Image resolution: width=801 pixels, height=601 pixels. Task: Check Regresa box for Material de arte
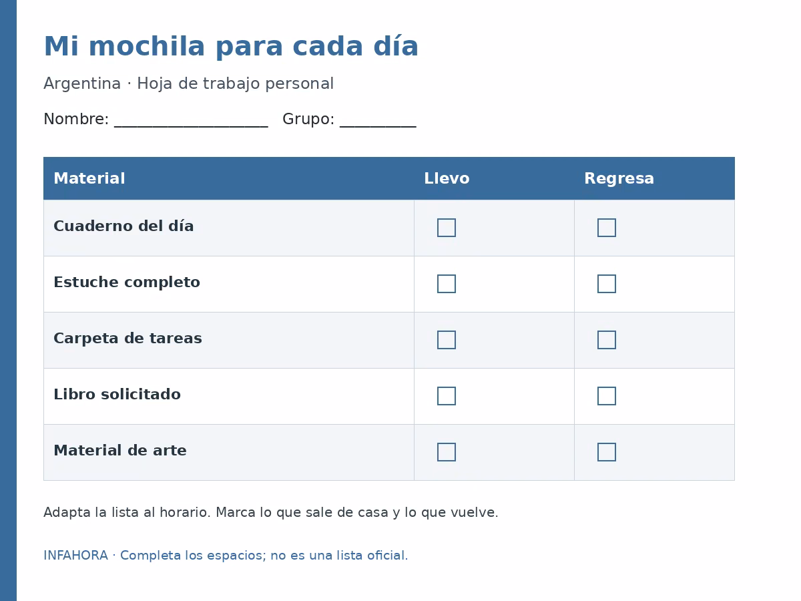(607, 452)
